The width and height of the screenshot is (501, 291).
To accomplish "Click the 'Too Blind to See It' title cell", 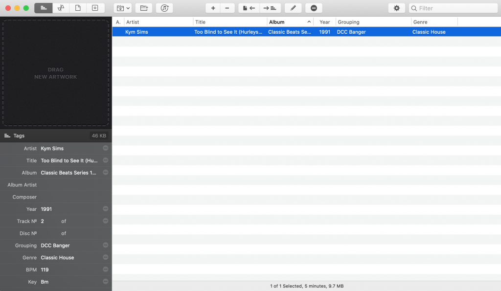I will pyautogui.click(x=228, y=32).
